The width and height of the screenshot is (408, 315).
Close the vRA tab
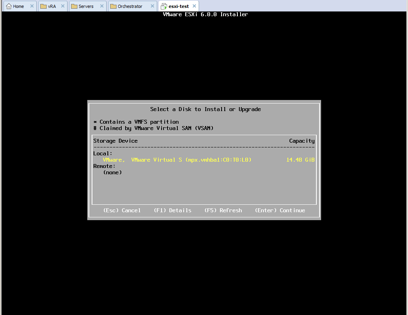(62, 6)
